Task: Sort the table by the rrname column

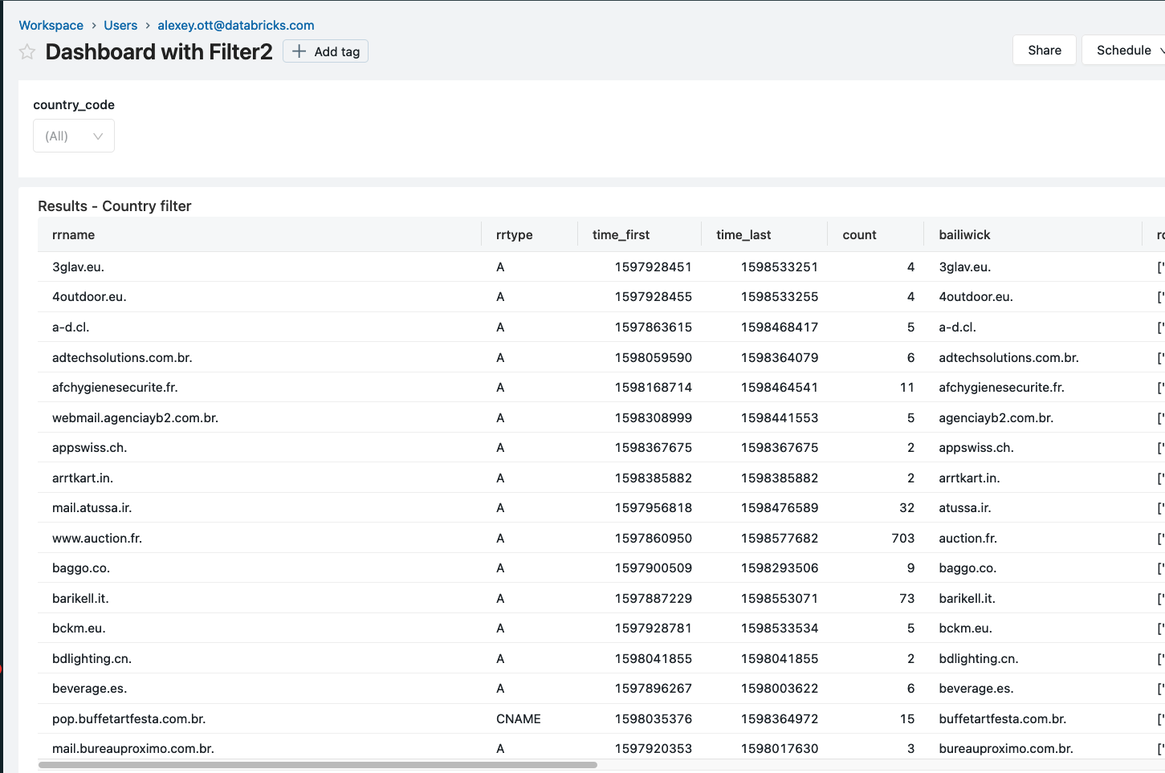Action: click(73, 234)
